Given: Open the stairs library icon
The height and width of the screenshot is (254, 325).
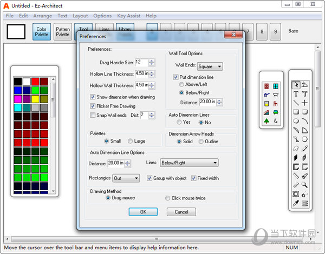Looking at the screenshot, I should coord(266,112).
